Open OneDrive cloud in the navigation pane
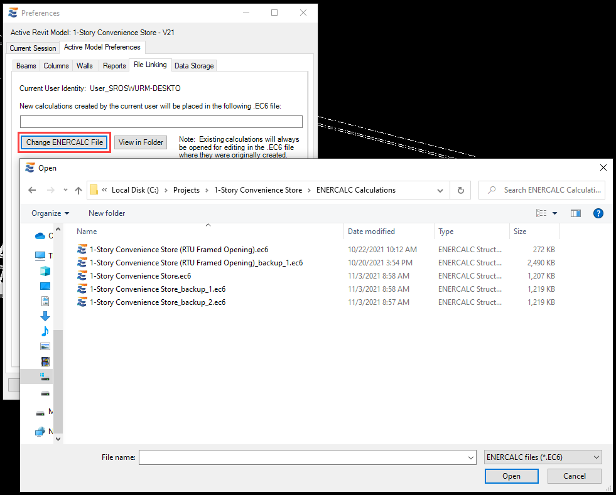 (x=40, y=236)
